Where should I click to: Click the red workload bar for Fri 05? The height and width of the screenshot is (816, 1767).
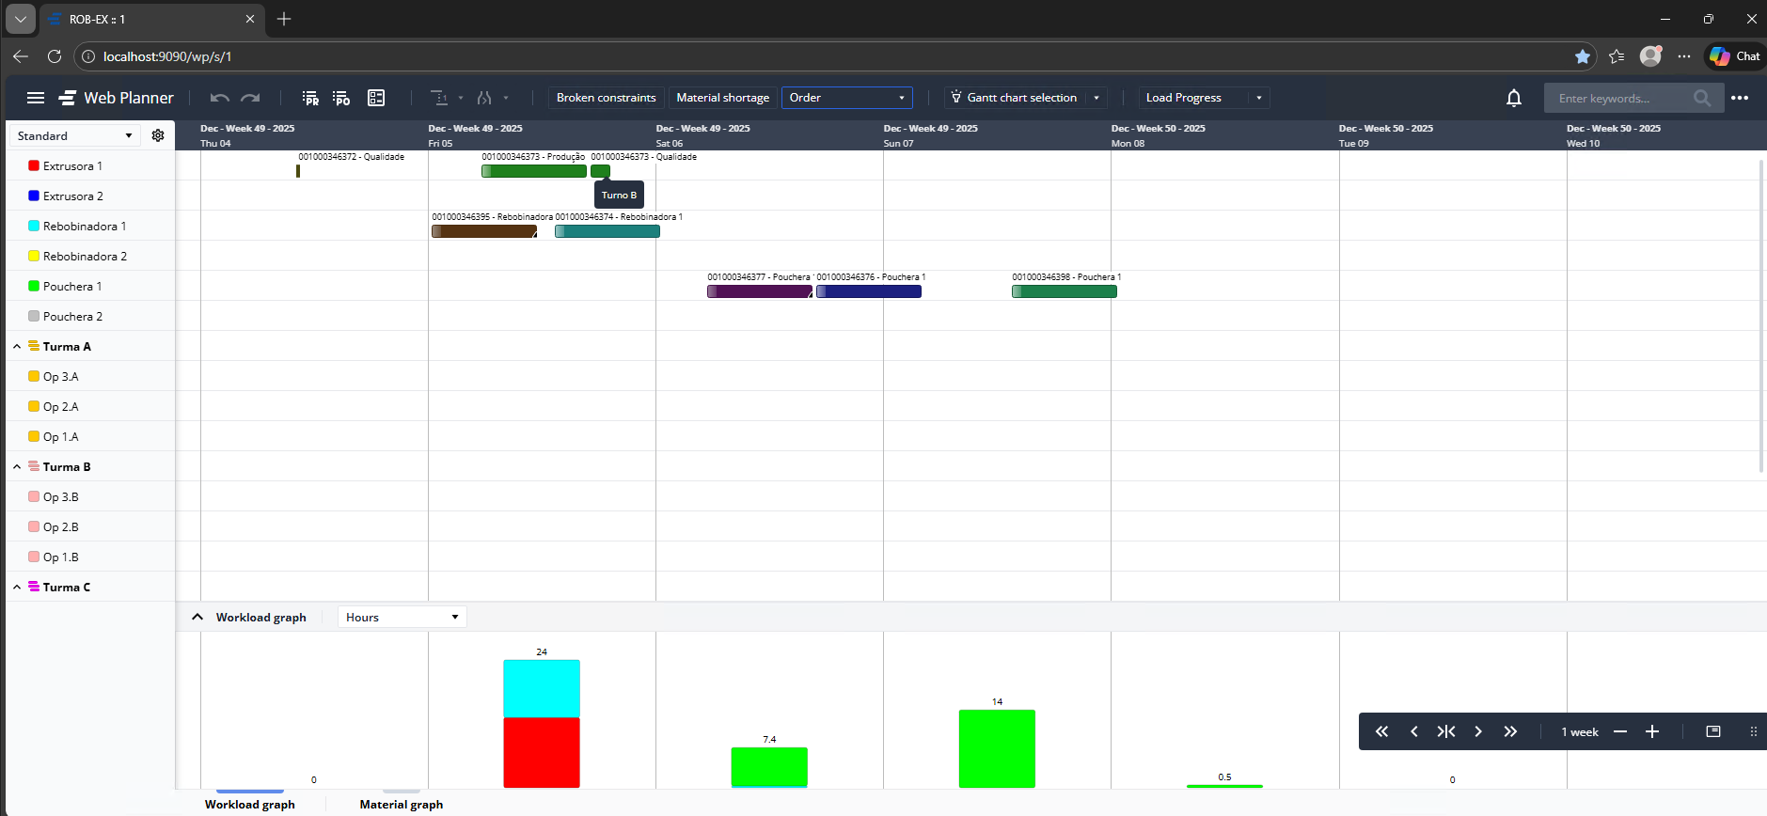pos(542,752)
